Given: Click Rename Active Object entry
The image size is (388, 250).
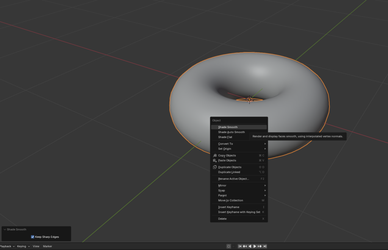Looking at the screenshot, I should click(x=233, y=179).
